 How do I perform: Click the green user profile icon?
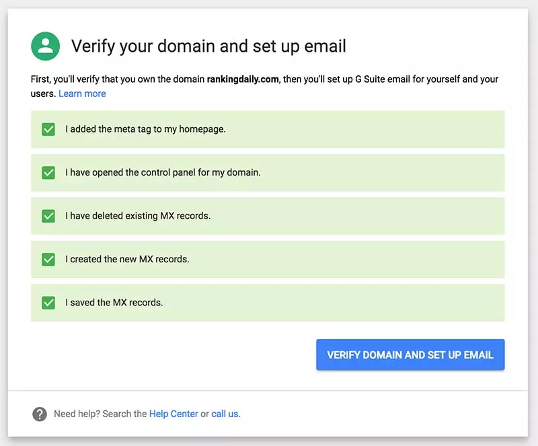(x=46, y=46)
